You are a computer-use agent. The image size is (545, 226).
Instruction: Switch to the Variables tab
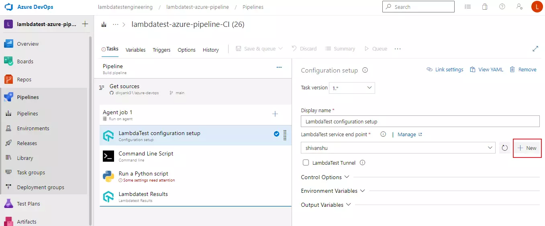tap(135, 50)
